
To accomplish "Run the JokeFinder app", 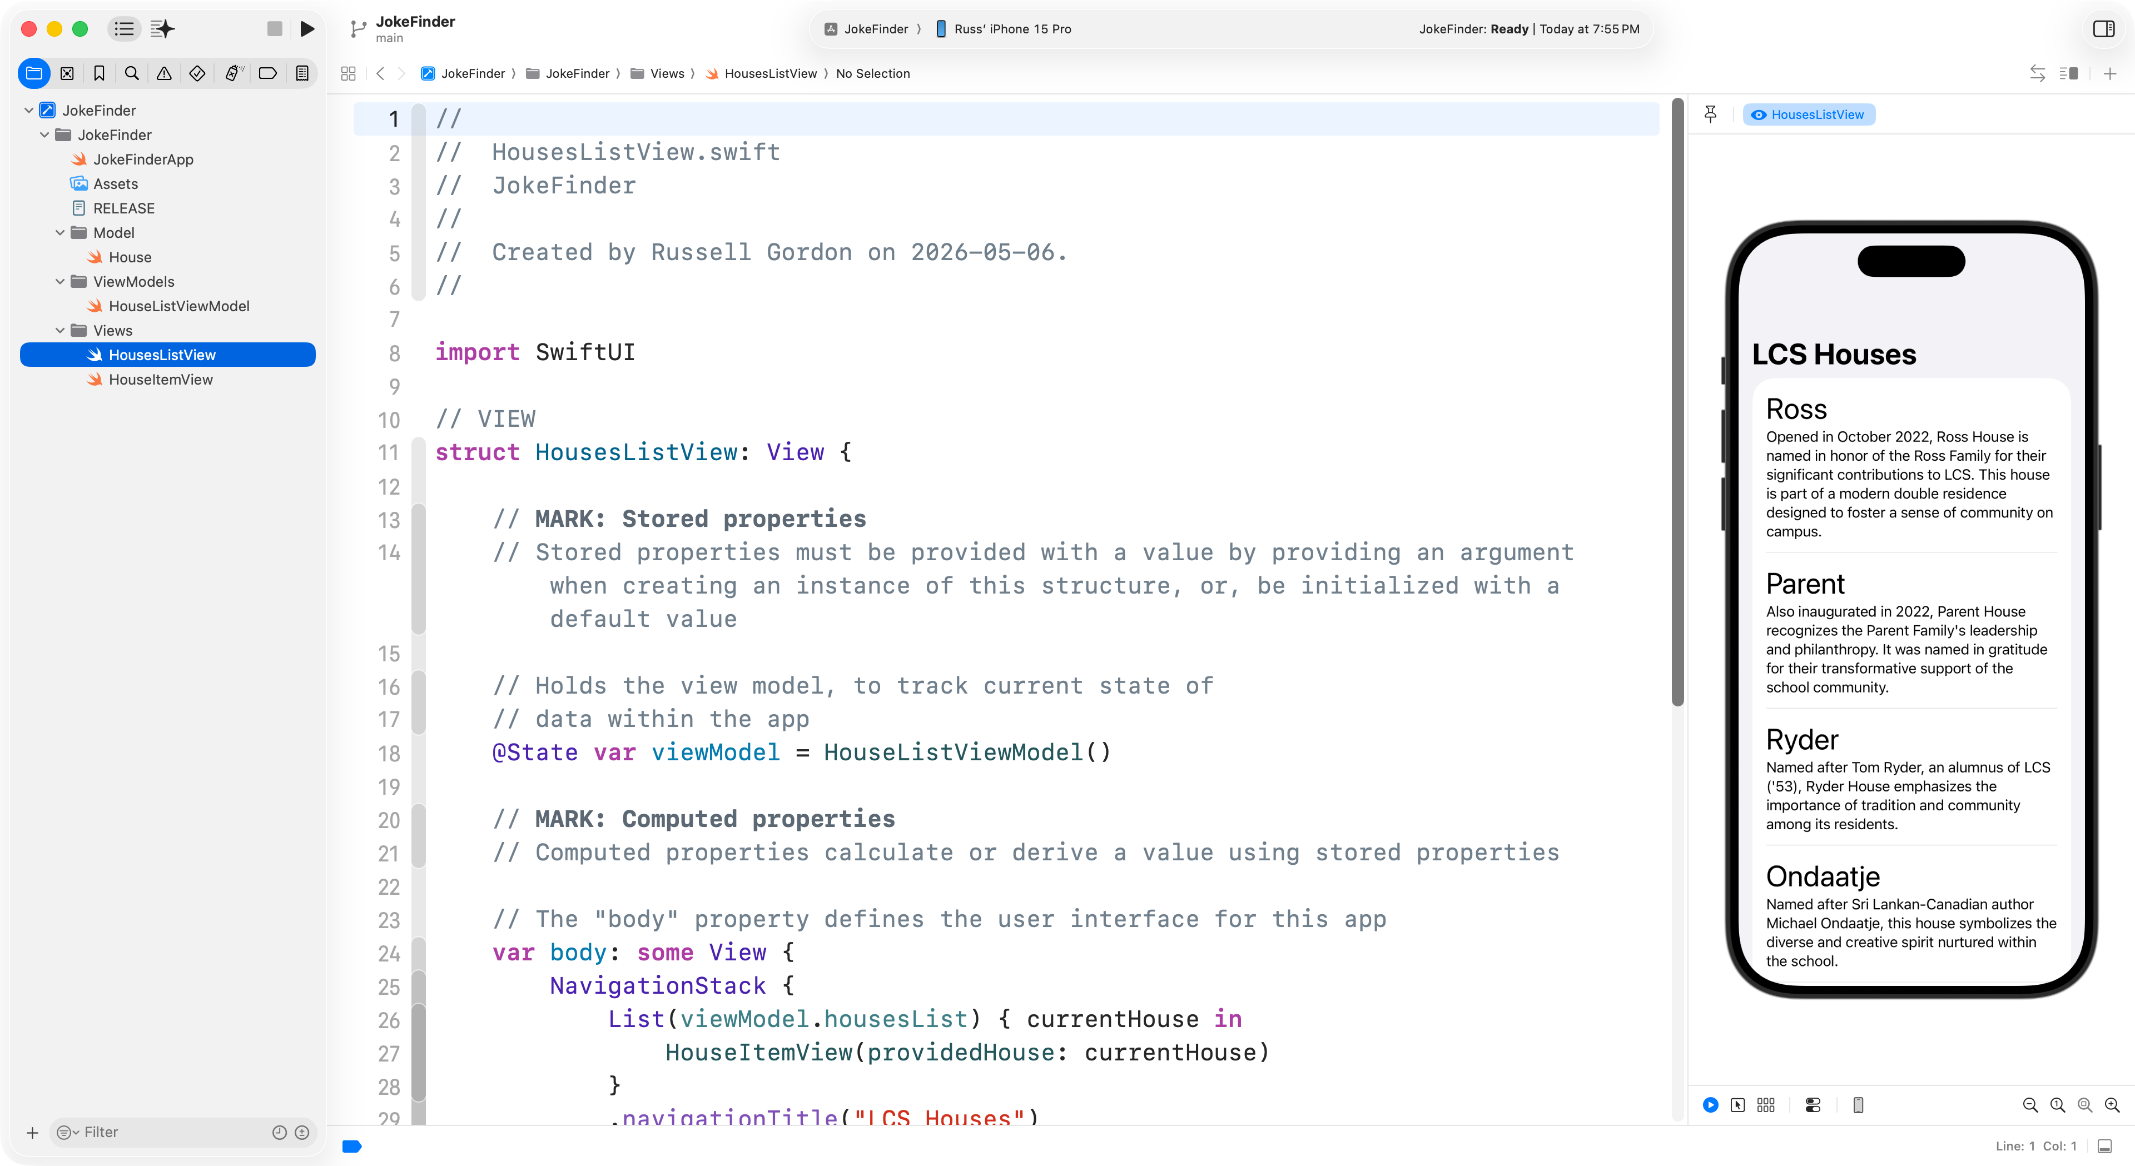I will pyautogui.click(x=307, y=29).
